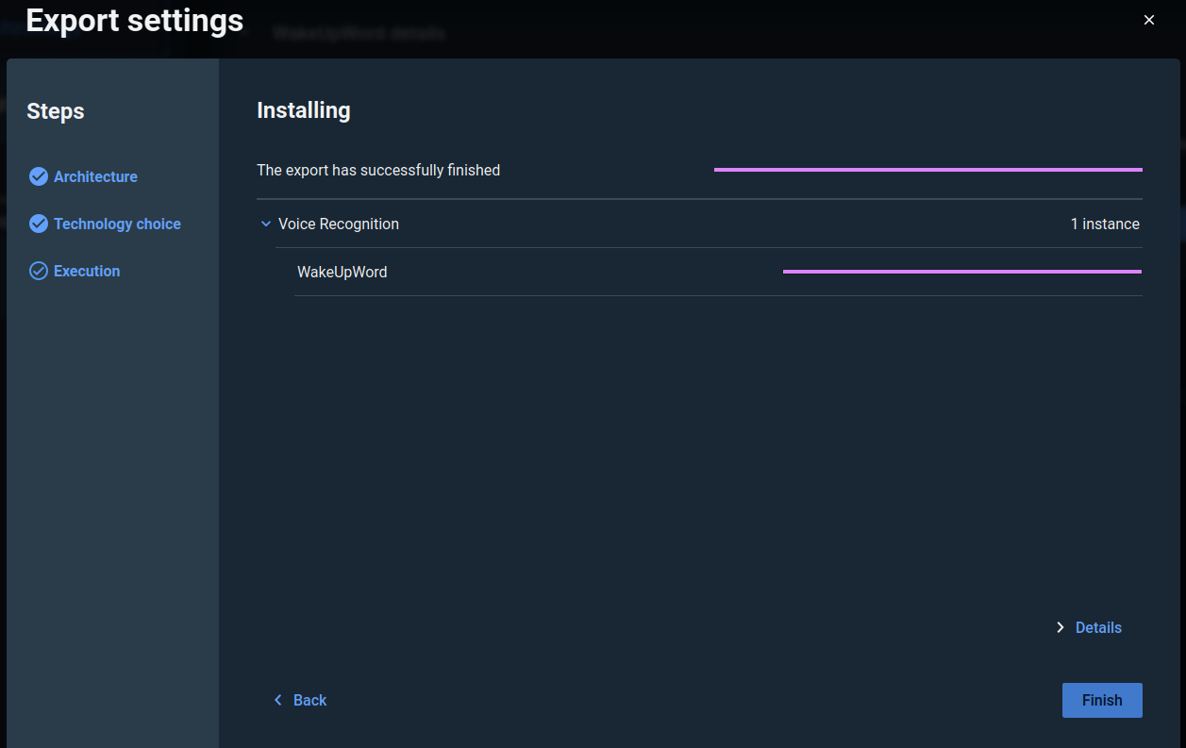Click the Back link text
The height and width of the screenshot is (748, 1186).
point(309,700)
